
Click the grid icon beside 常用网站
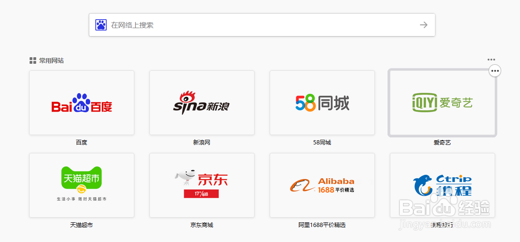(33, 60)
